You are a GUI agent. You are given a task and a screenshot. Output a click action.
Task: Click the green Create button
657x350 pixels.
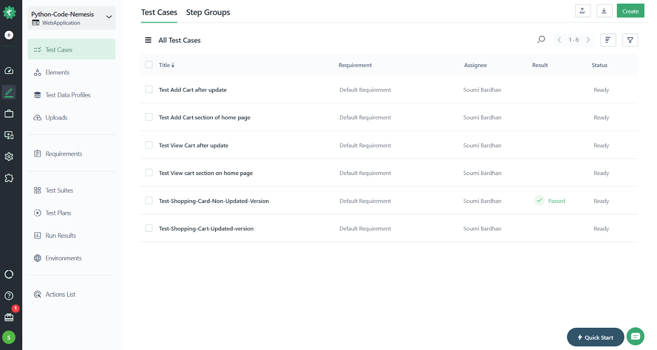point(630,11)
